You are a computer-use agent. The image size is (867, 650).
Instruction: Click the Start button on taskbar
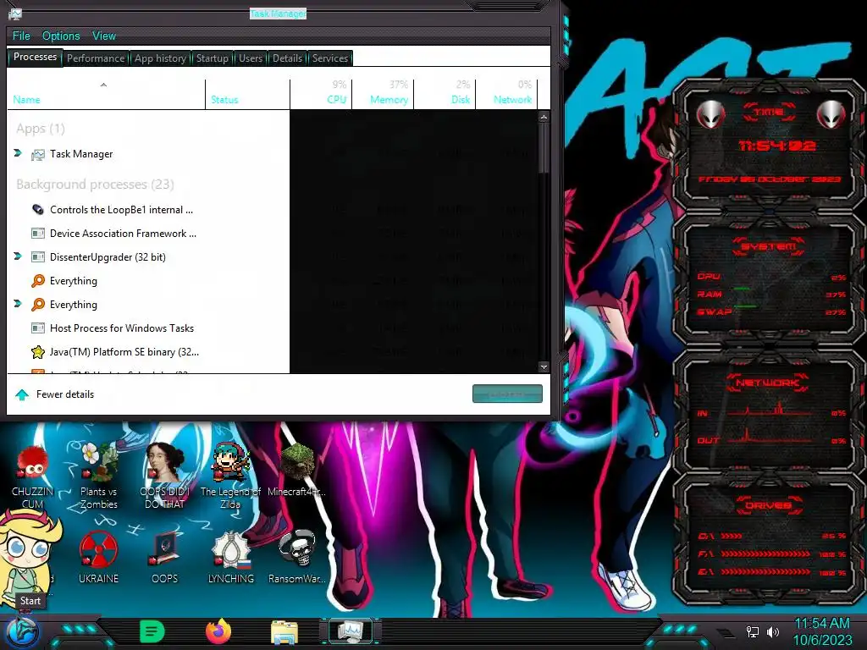(21, 632)
